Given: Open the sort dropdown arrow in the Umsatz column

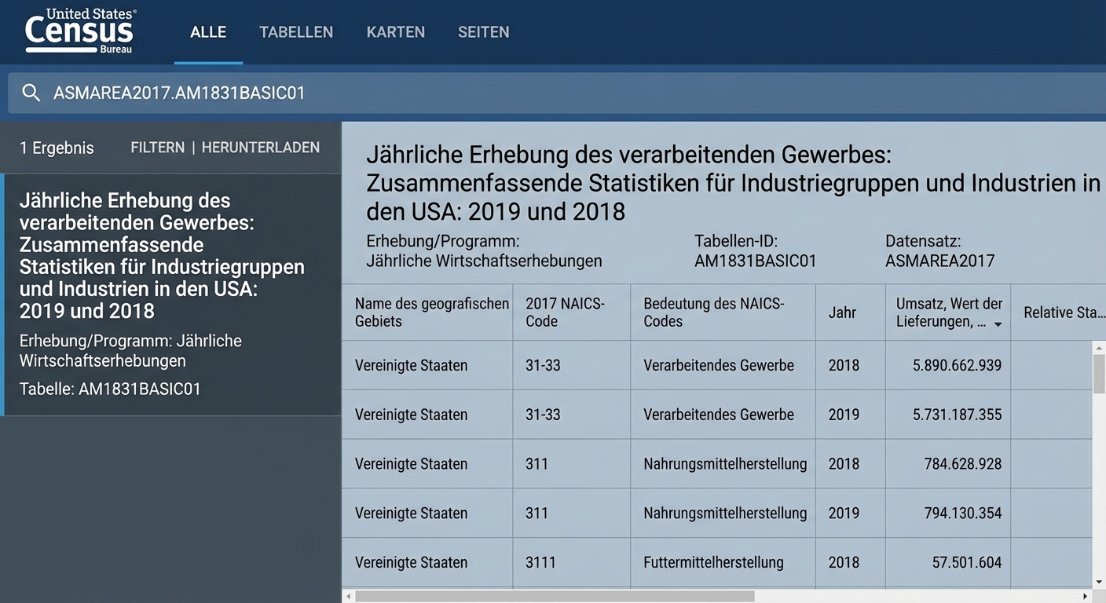Looking at the screenshot, I should [998, 324].
